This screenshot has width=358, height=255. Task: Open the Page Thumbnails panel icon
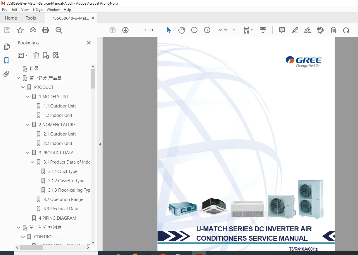6,47
